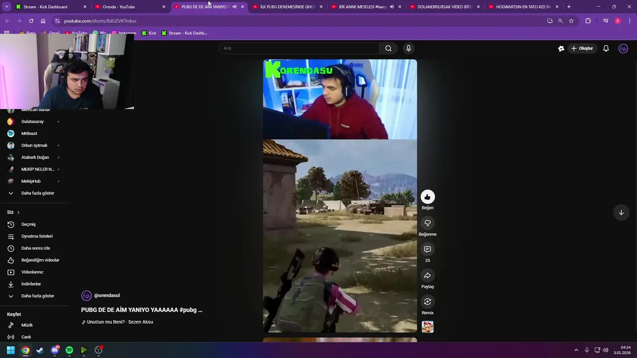Screen dimensions: 637x358
Task: Open @orendasul channel name
Action: pos(106,295)
